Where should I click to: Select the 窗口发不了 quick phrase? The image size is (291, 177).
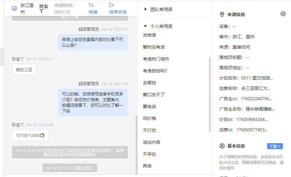point(154,95)
